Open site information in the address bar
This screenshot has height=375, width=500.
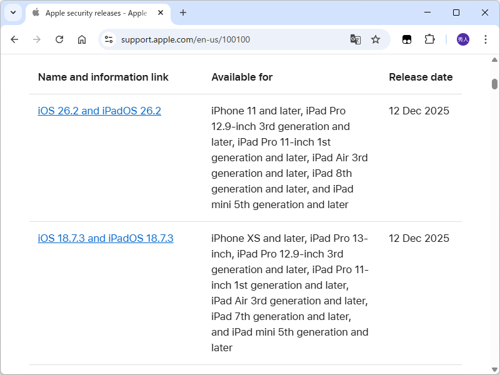pos(109,39)
